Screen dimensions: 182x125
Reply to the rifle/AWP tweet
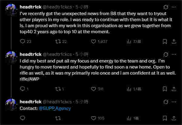[22, 89]
